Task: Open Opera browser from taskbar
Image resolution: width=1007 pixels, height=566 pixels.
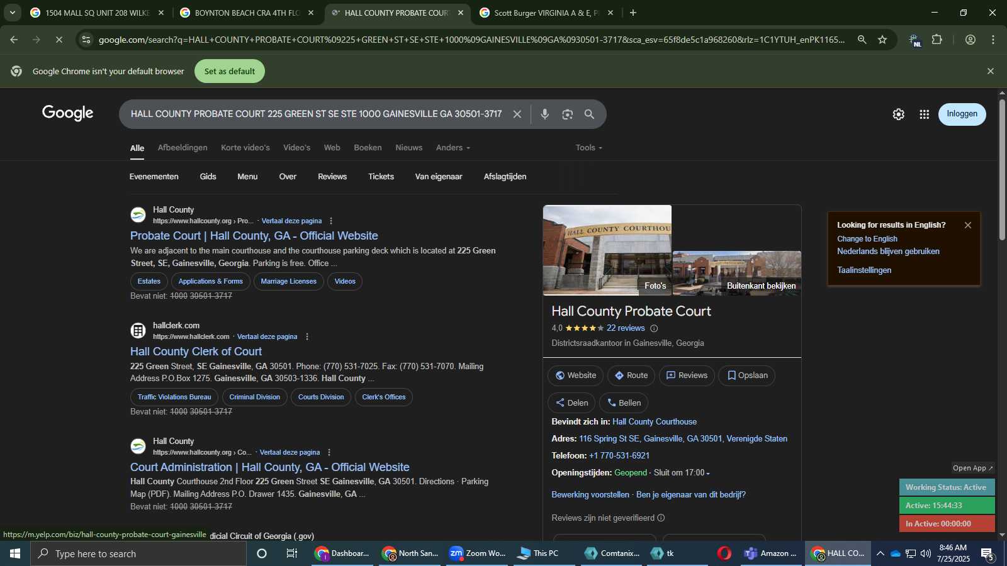Action: coord(724,553)
